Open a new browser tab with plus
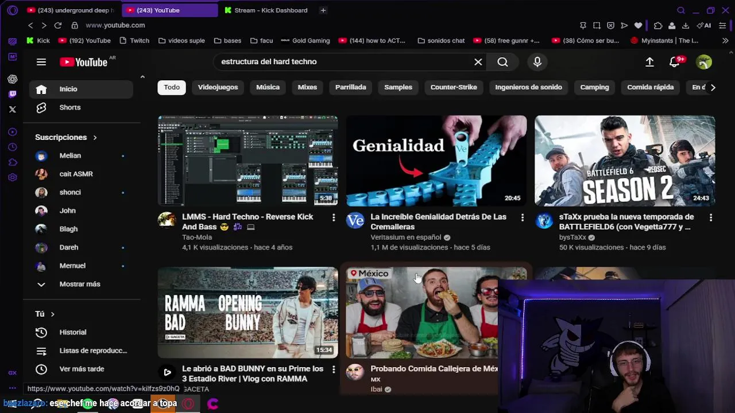The image size is (735, 413). pos(323,10)
